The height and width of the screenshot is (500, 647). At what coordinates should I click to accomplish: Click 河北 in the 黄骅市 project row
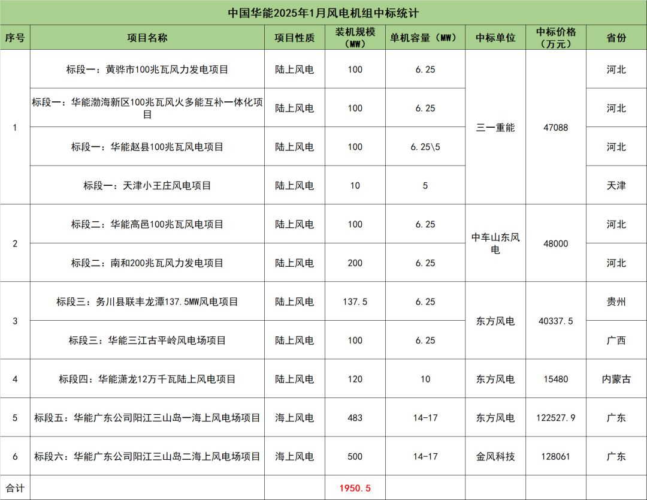(x=616, y=70)
